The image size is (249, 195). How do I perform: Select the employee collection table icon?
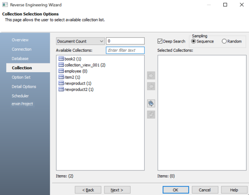pos(61,71)
